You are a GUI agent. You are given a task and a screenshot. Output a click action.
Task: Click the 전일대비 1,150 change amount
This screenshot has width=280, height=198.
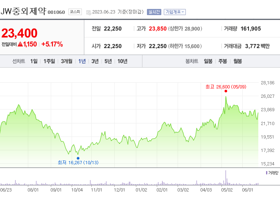tap(30, 44)
